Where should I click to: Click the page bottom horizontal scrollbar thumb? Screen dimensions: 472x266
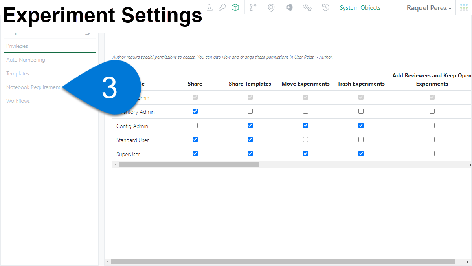click(x=283, y=262)
